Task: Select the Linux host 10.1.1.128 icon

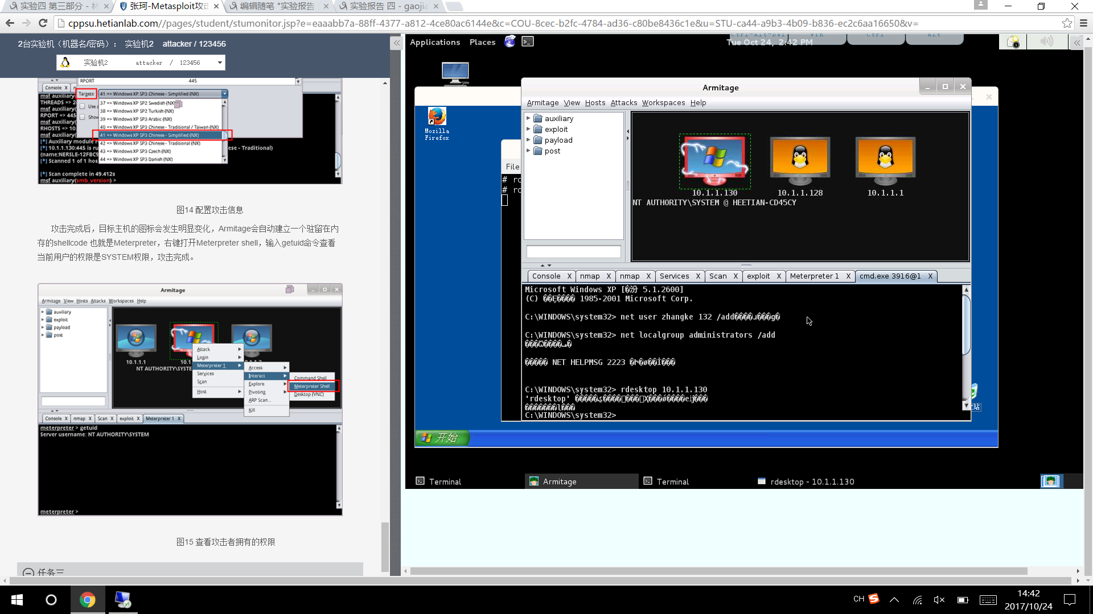Action: [x=800, y=161]
